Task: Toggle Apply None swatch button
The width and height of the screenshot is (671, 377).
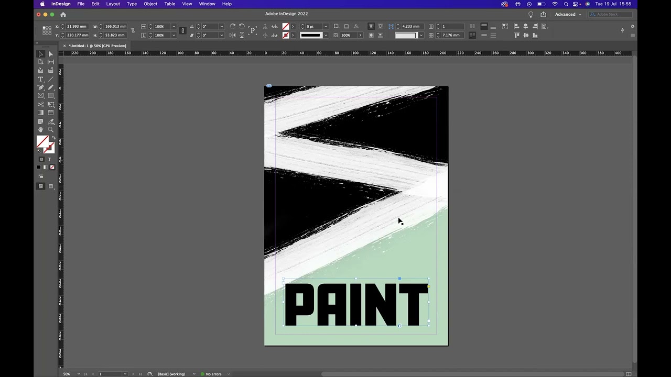Action: tap(52, 168)
